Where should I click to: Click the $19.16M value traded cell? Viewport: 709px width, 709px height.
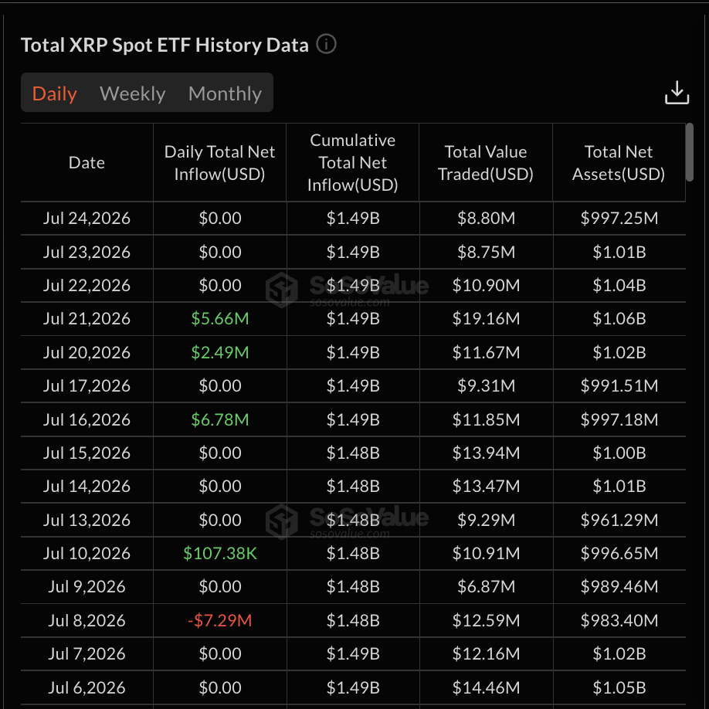486,319
